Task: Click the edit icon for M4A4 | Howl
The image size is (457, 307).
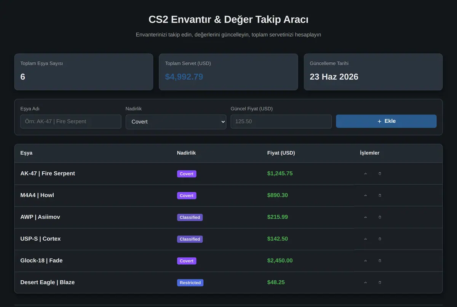Action: click(366, 195)
